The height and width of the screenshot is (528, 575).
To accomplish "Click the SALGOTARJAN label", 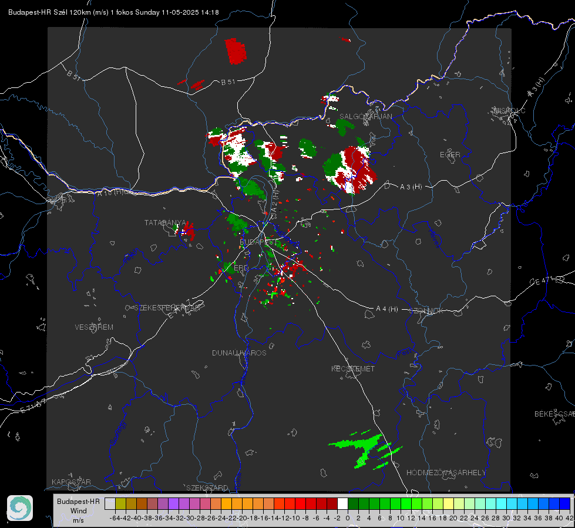I will point(365,117).
